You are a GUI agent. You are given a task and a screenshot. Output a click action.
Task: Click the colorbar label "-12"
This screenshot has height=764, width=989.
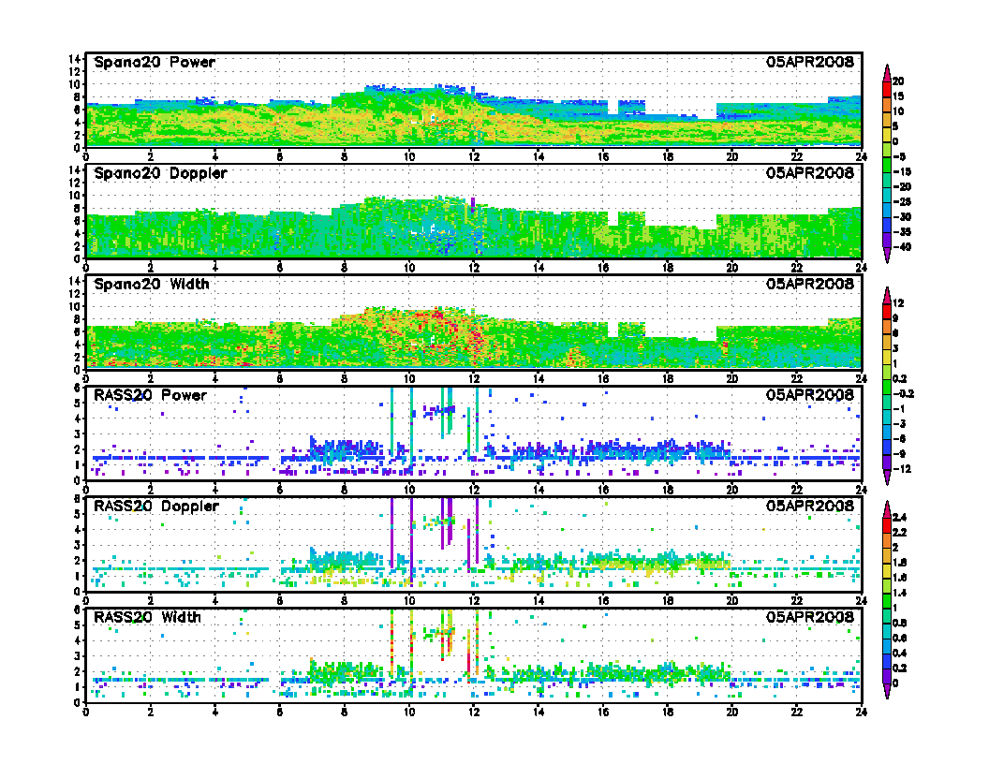tap(902, 469)
